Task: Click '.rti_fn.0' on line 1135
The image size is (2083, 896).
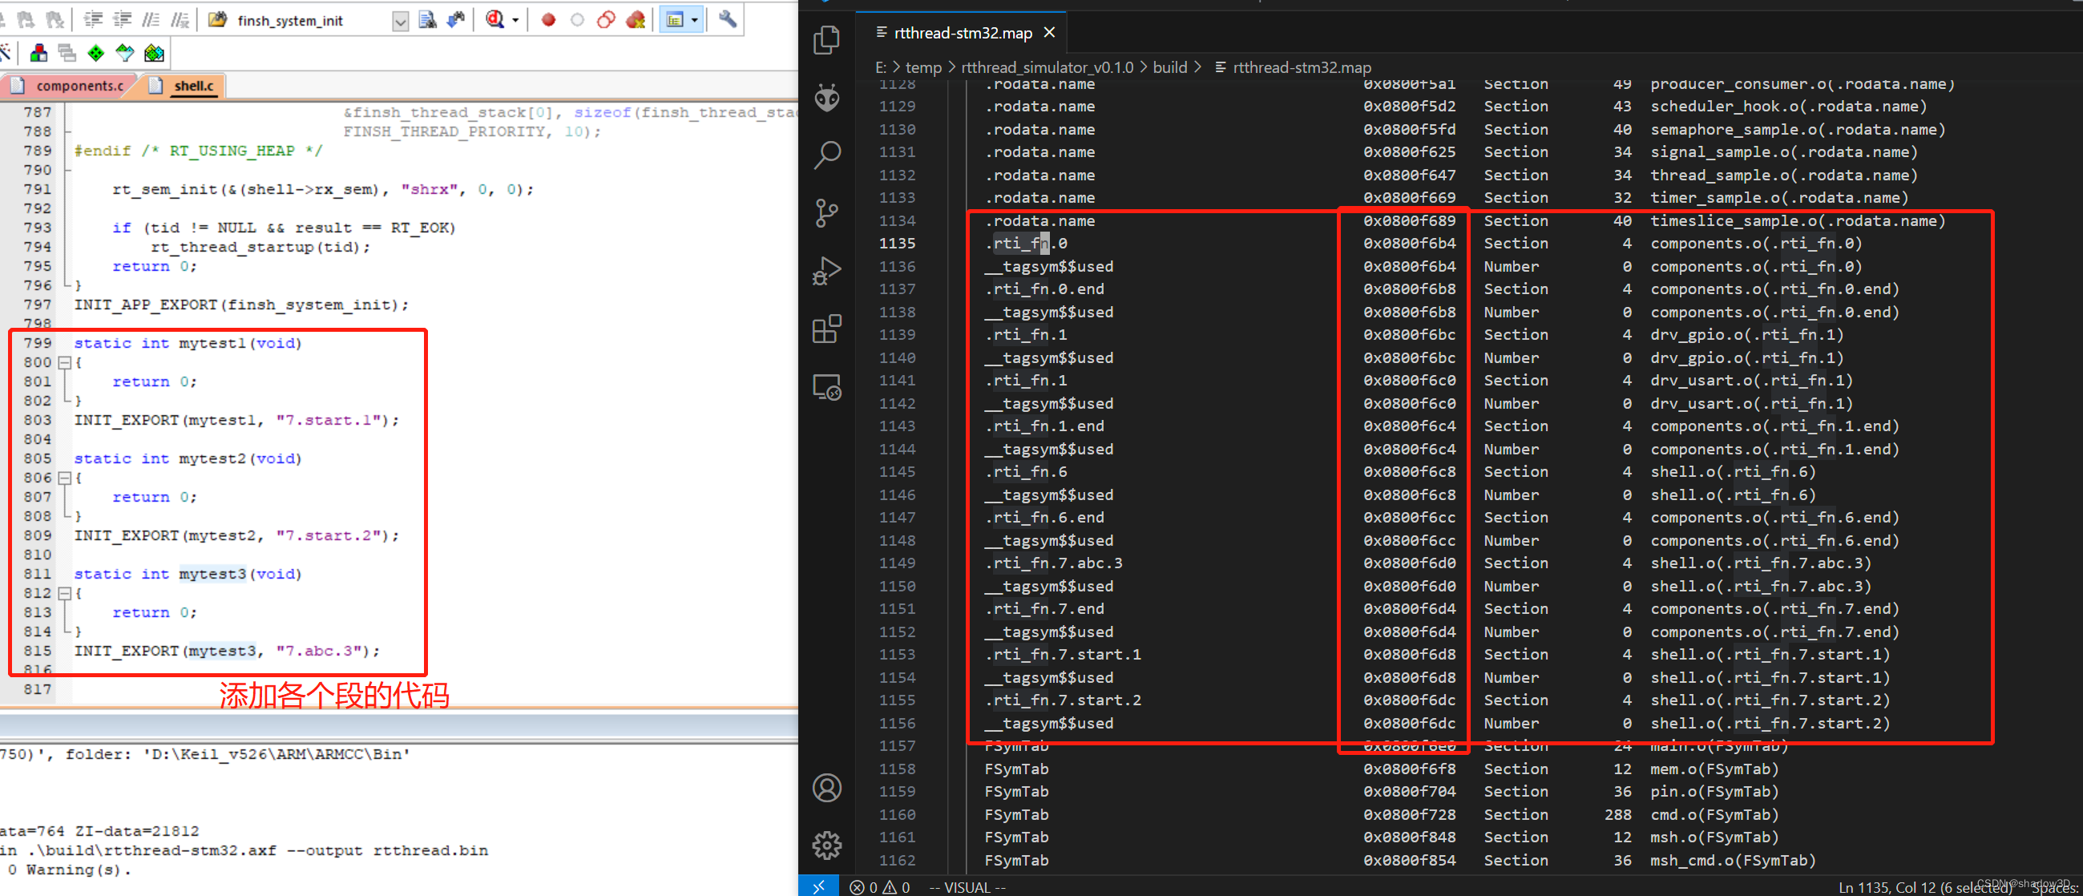Action: coord(1026,244)
